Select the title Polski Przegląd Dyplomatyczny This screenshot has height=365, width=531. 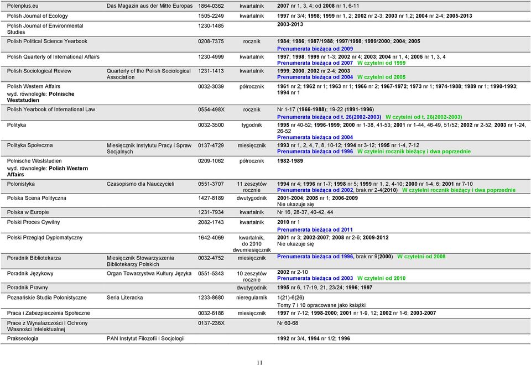pos(45,238)
